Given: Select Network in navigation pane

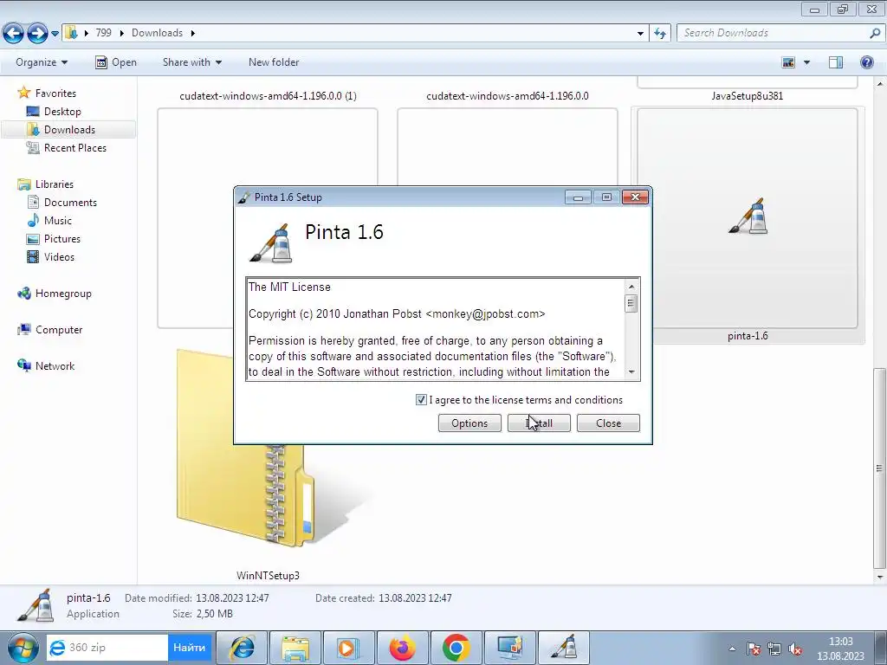Looking at the screenshot, I should click(x=55, y=366).
